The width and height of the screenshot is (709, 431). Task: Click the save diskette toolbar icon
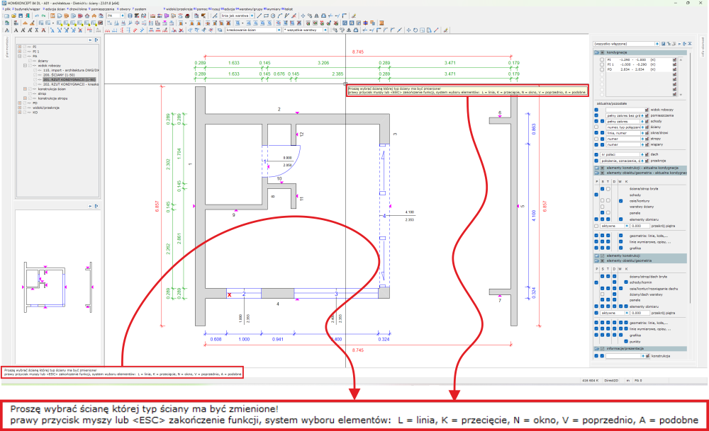coord(20,15)
